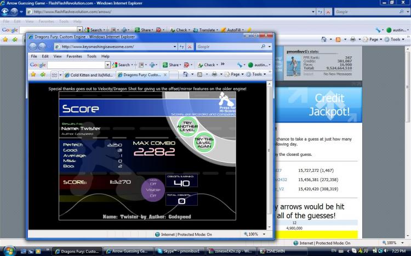Go back in Dragons Fury window
This screenshot has width=411, height=256.
[33, 46]
